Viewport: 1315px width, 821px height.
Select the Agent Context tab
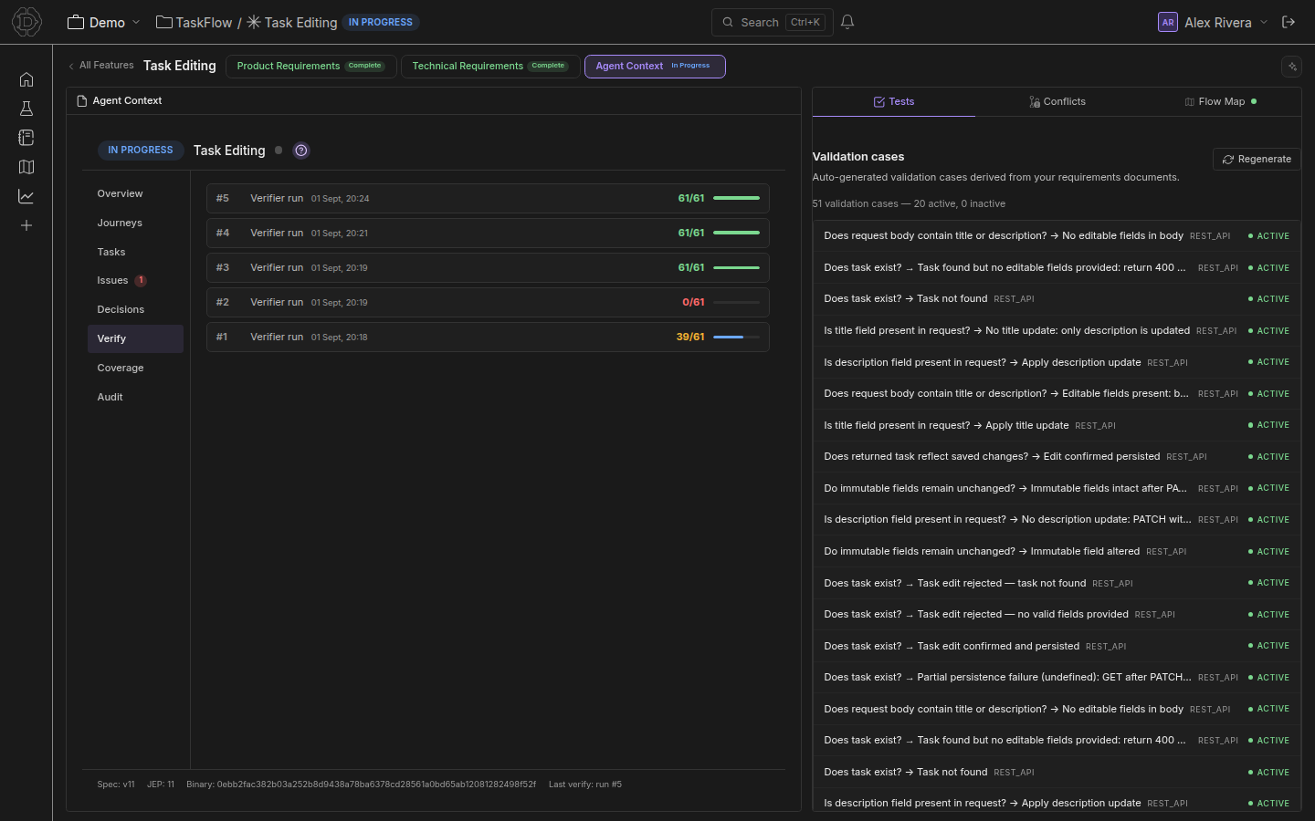pos(655,67)
